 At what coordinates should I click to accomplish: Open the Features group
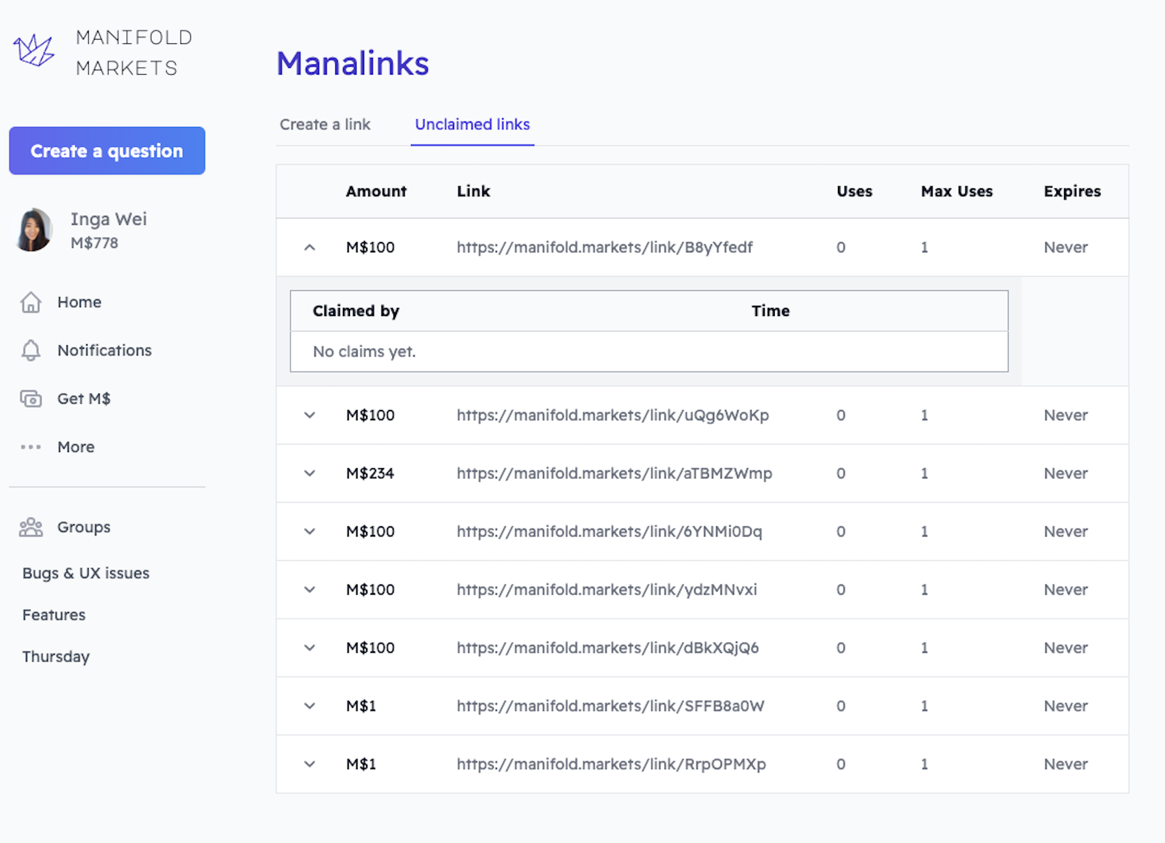click(x=54, y=614)
